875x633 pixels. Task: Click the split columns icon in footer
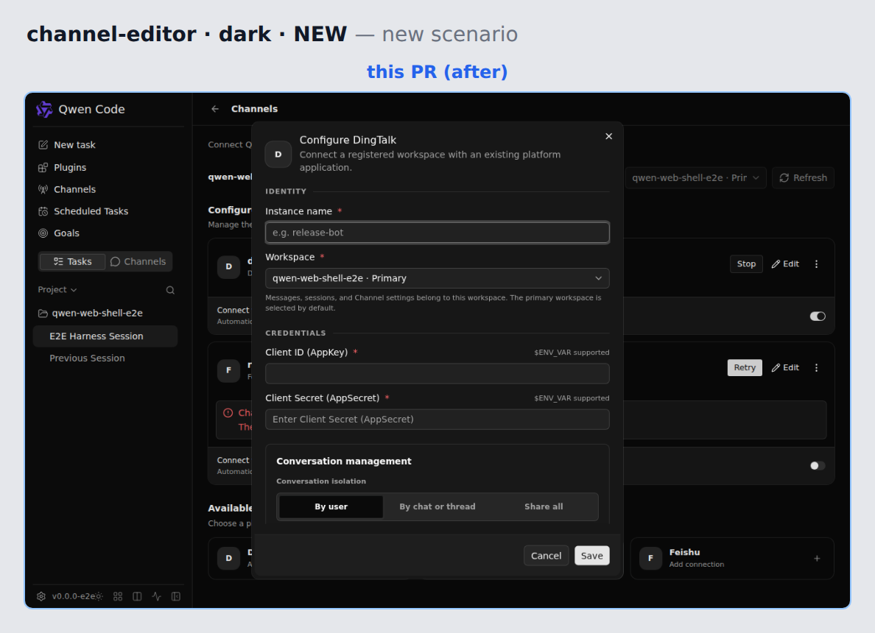[137, 596]
